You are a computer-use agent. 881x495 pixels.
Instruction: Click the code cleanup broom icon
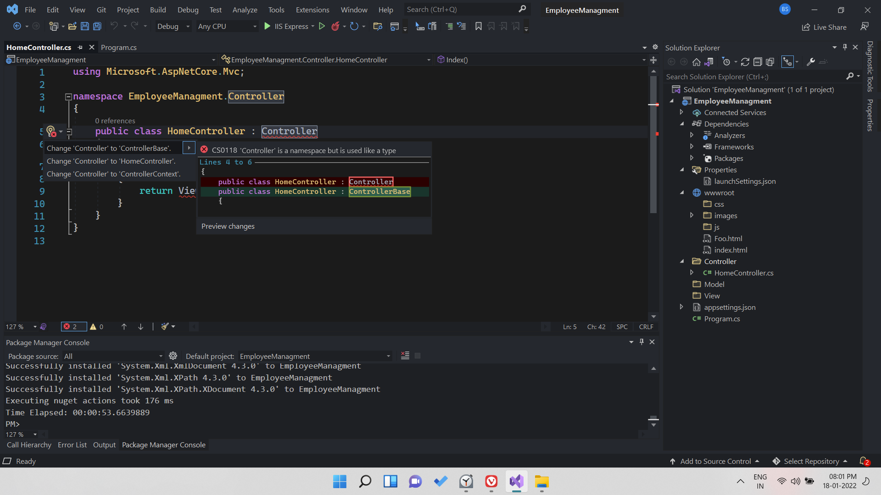pos(165,327)
